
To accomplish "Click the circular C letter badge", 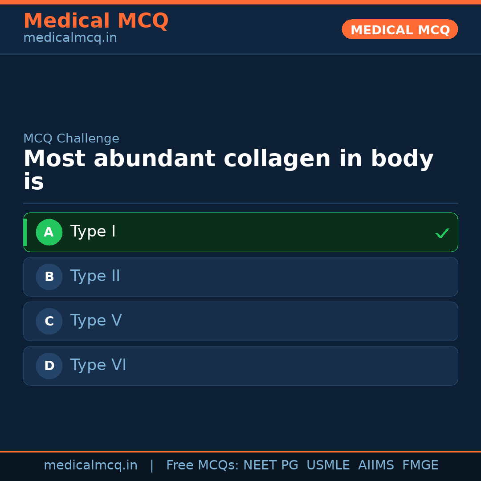I will point(49,321).
